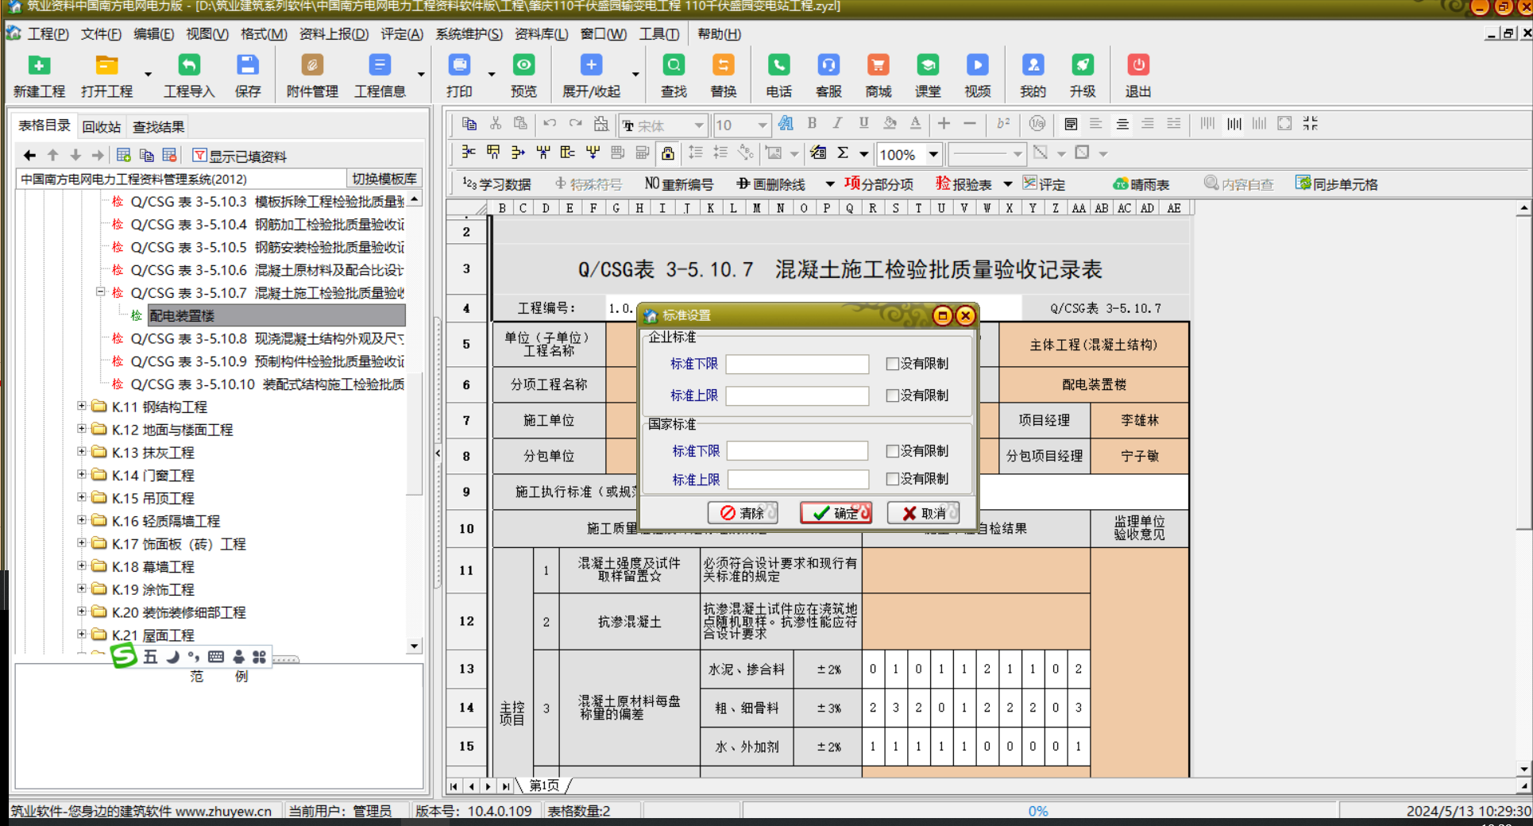Click the 新建工程 new project icon
Viewport: 1533px width, 826px height.
pyautogui.click(x=39, y=66)
